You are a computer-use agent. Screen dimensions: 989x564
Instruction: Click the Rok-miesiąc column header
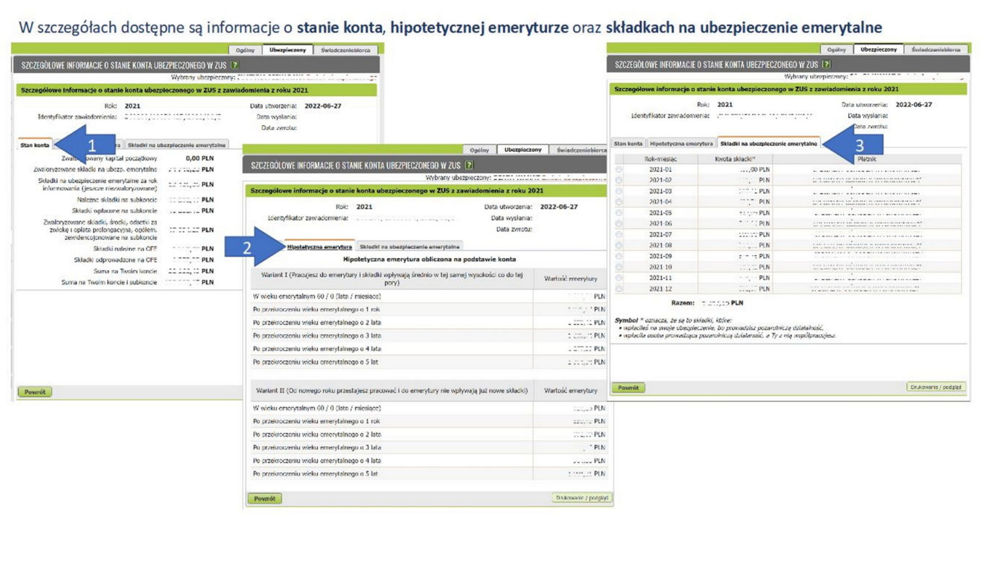(660, 158)
